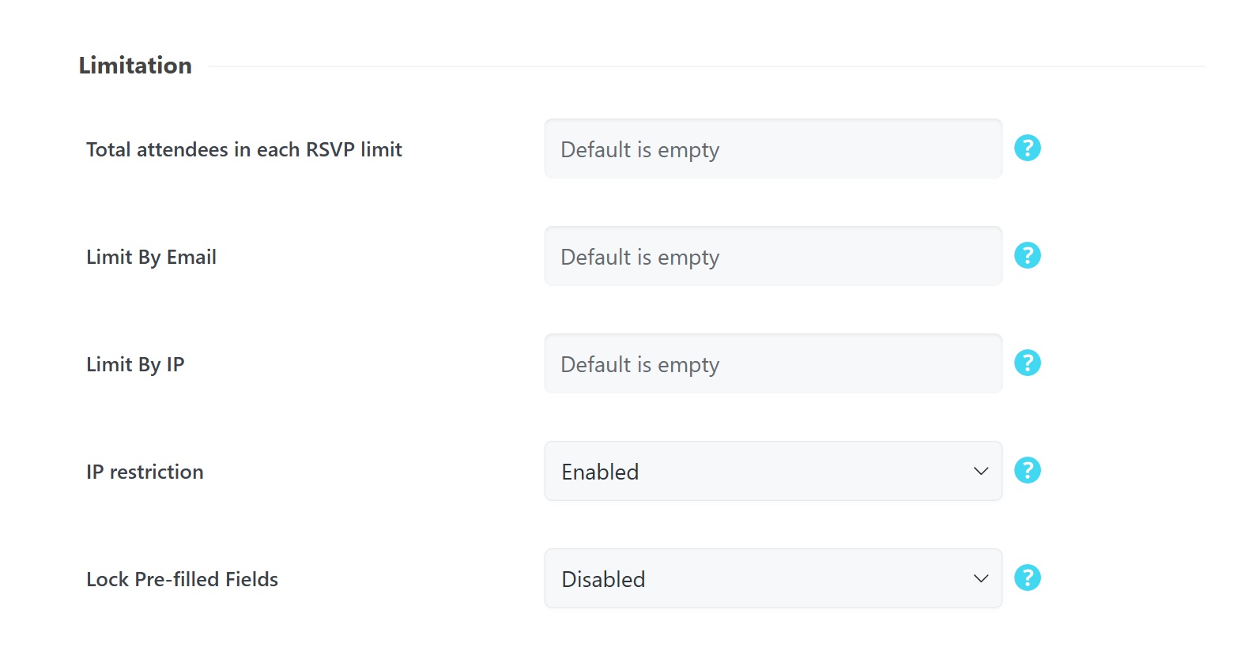Click the chevron on the Disabled selector

pyautogui.click(x=980, y=578)
